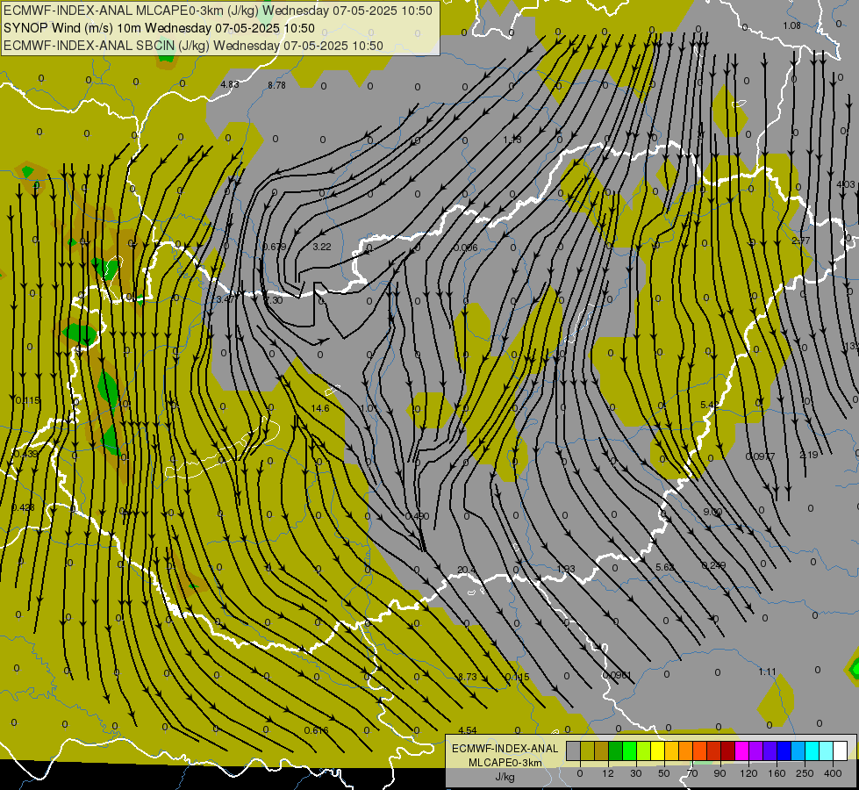Click the legend tick label 12
The height and width of the screenshot is (790, 859).
608,773
